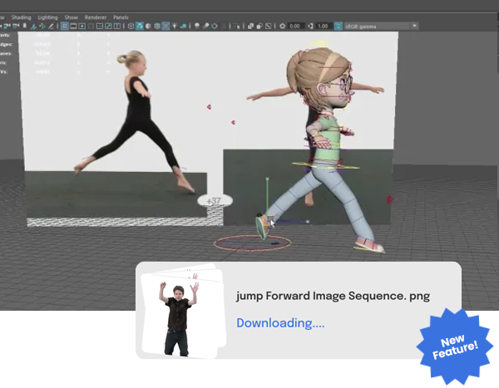Toggle the viewport Grid display
499x388 pixels.
pos(65,26)
